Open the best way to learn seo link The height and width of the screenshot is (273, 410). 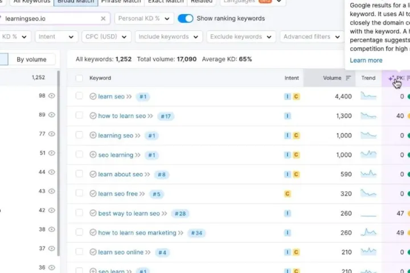129,213
